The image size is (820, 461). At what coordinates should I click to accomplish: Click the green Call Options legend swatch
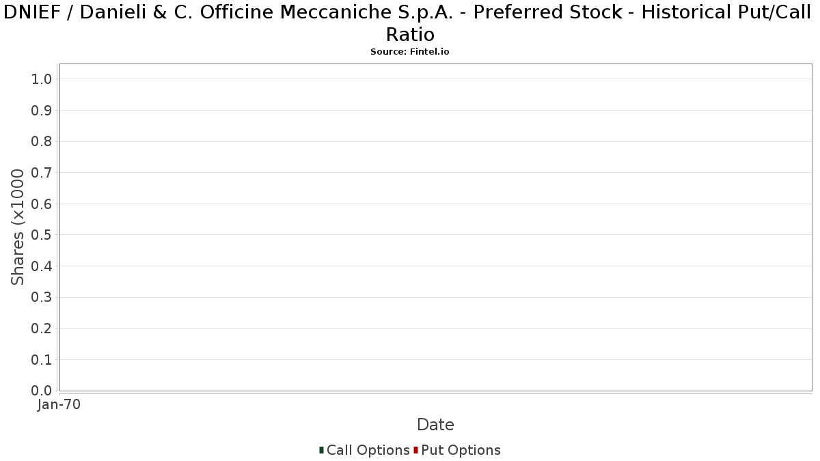pos(321,450)
